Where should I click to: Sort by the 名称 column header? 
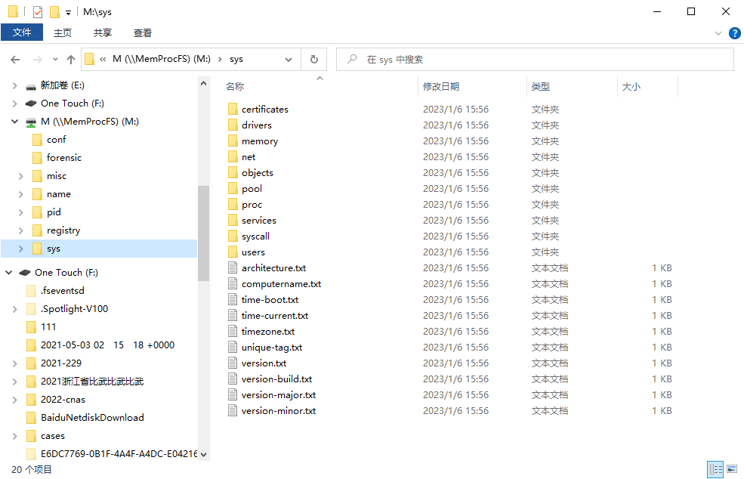point(235,86)
